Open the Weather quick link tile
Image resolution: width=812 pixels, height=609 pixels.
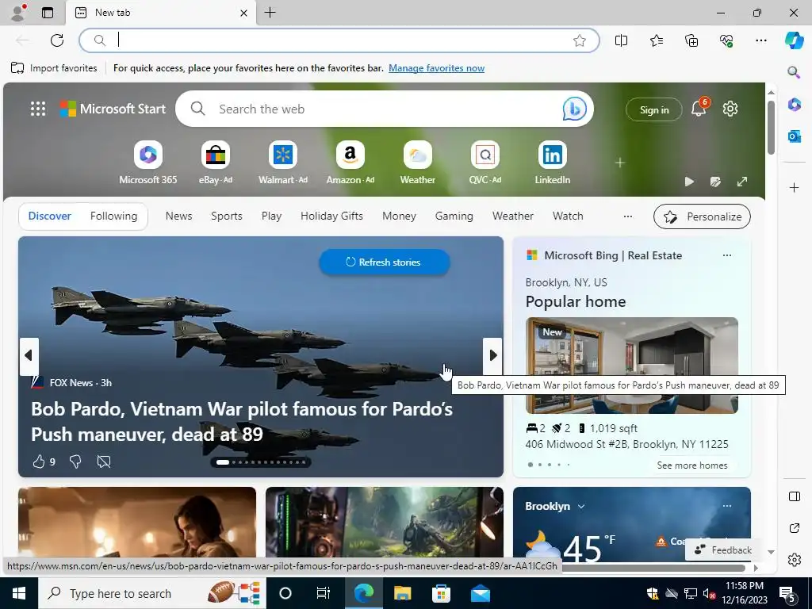(x=417, y=163)
